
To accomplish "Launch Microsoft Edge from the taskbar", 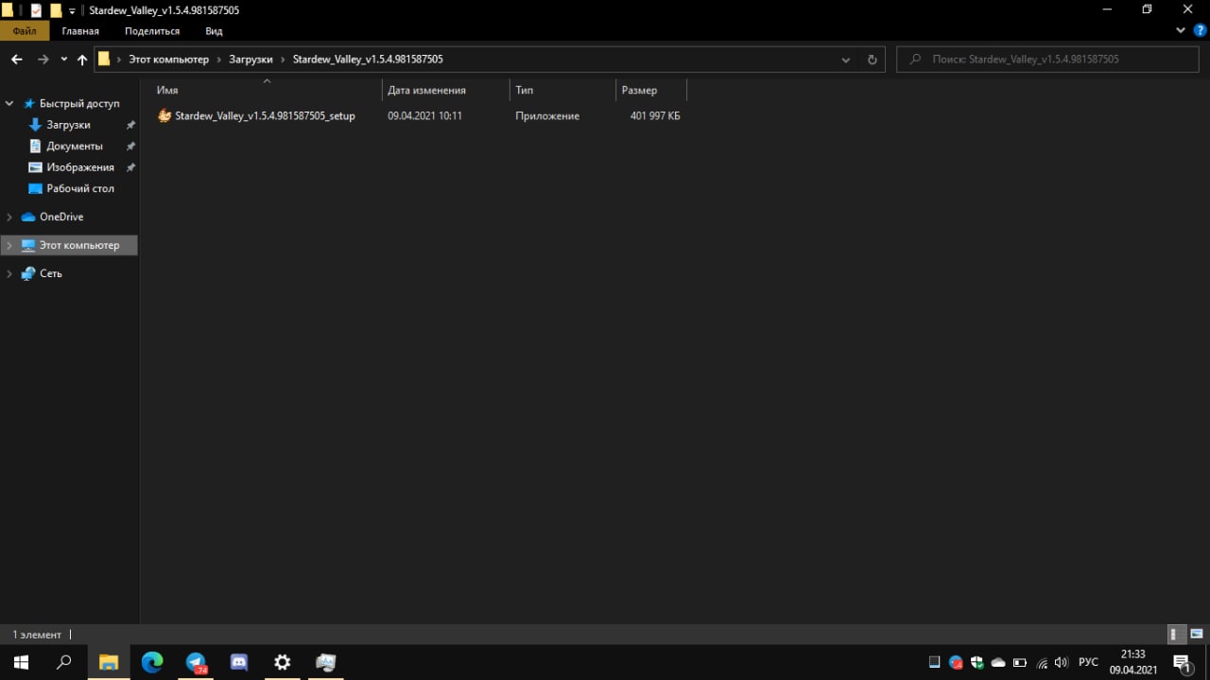I will pos(152,662).
